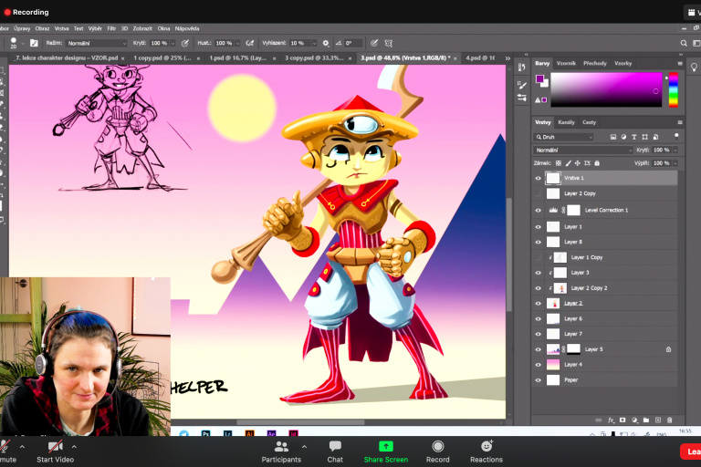Show the Layer 2 Copy layer
This screenshot has height=467, width=701.
[539, 194]
